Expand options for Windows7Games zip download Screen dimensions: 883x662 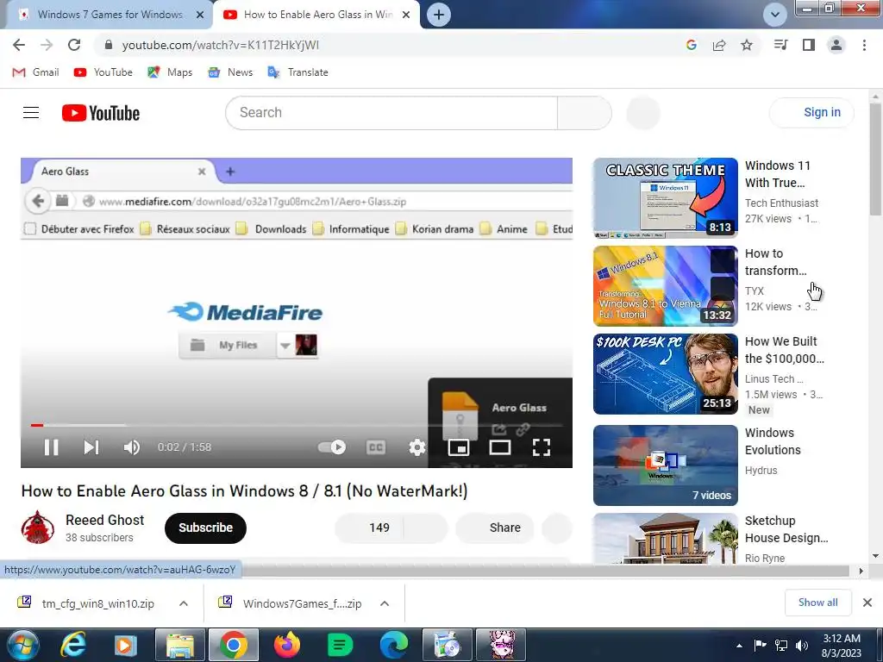(385, 603)
